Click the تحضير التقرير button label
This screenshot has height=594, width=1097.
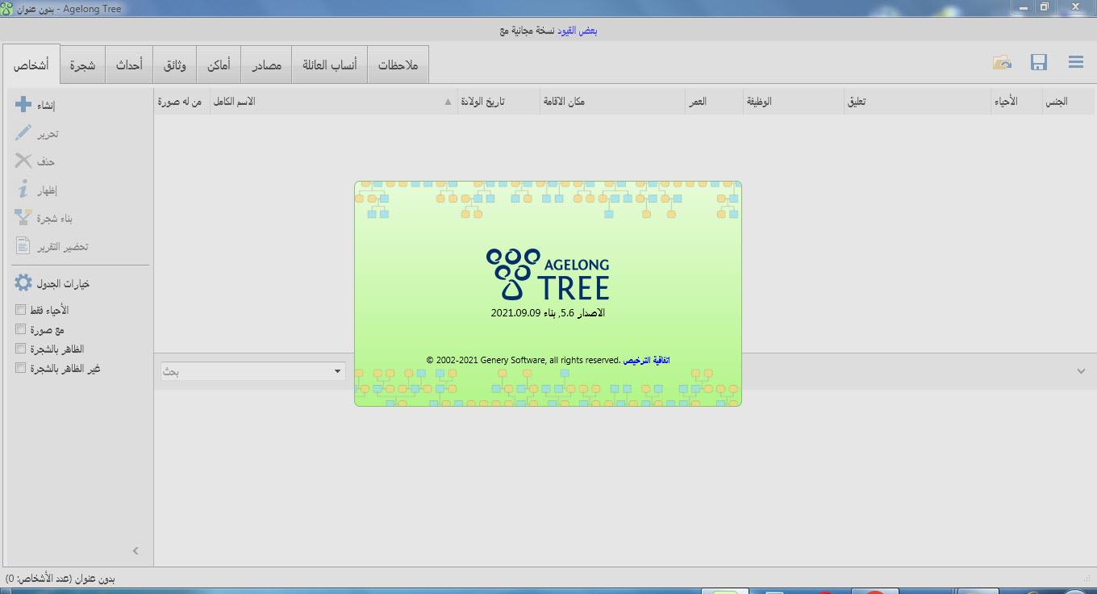pos(63,247)
